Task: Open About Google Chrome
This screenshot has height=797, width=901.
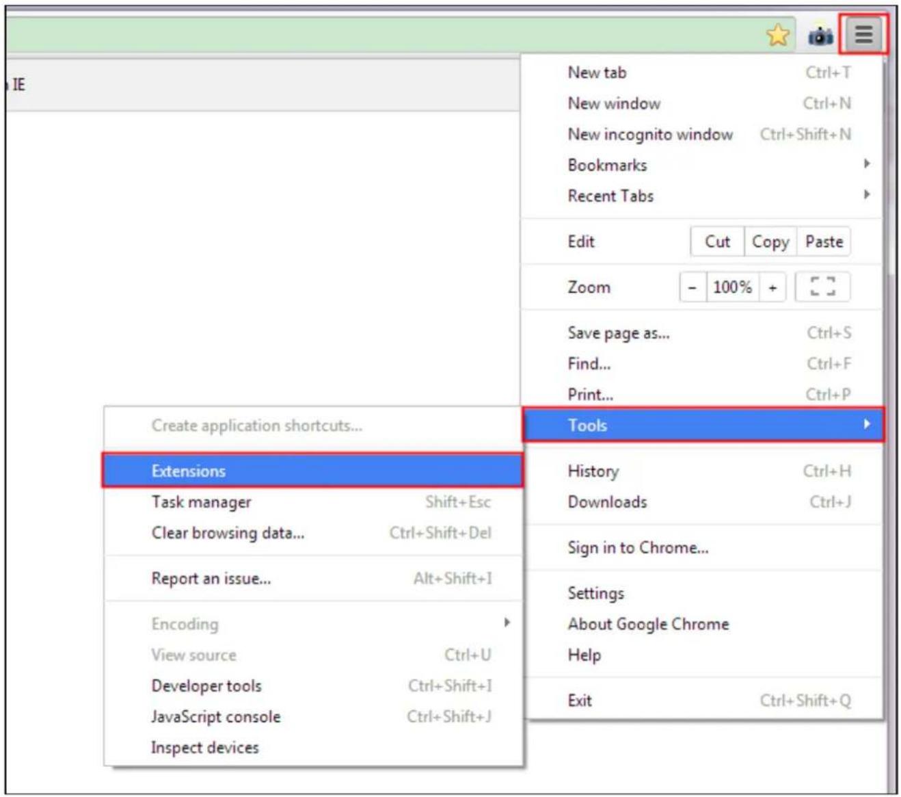Action: [702, 624]
